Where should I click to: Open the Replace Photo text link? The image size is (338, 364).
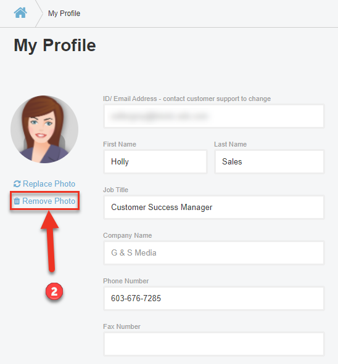49,184
